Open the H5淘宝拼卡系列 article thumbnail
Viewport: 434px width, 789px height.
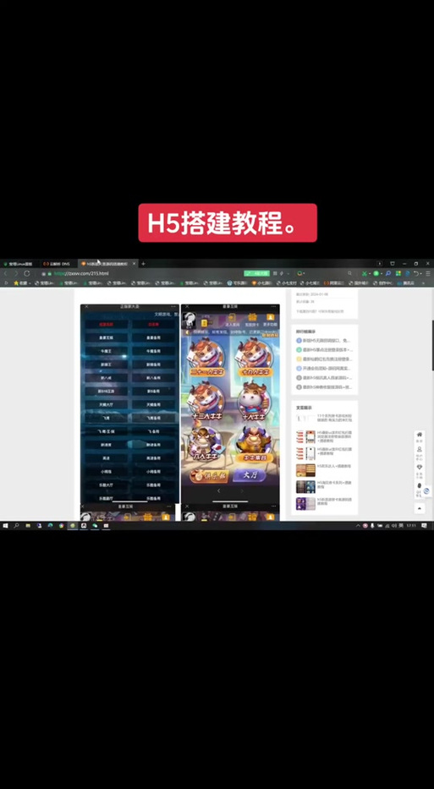point(305,487)
